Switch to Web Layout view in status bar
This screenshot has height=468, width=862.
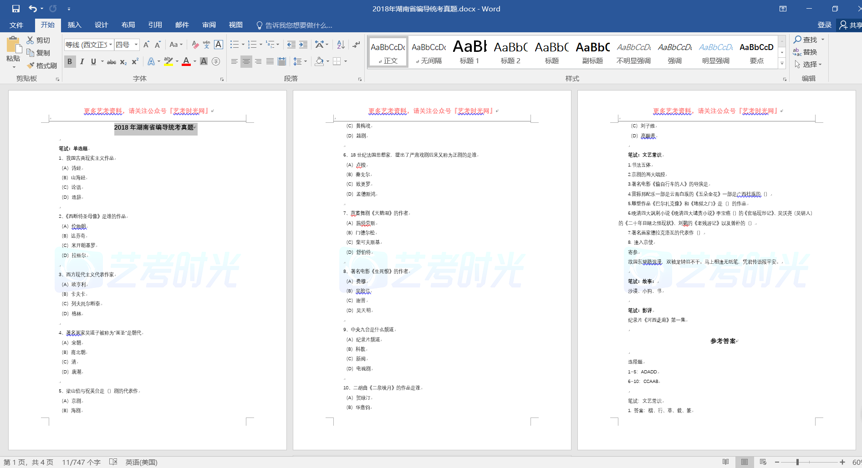click(x=763, y=462)
